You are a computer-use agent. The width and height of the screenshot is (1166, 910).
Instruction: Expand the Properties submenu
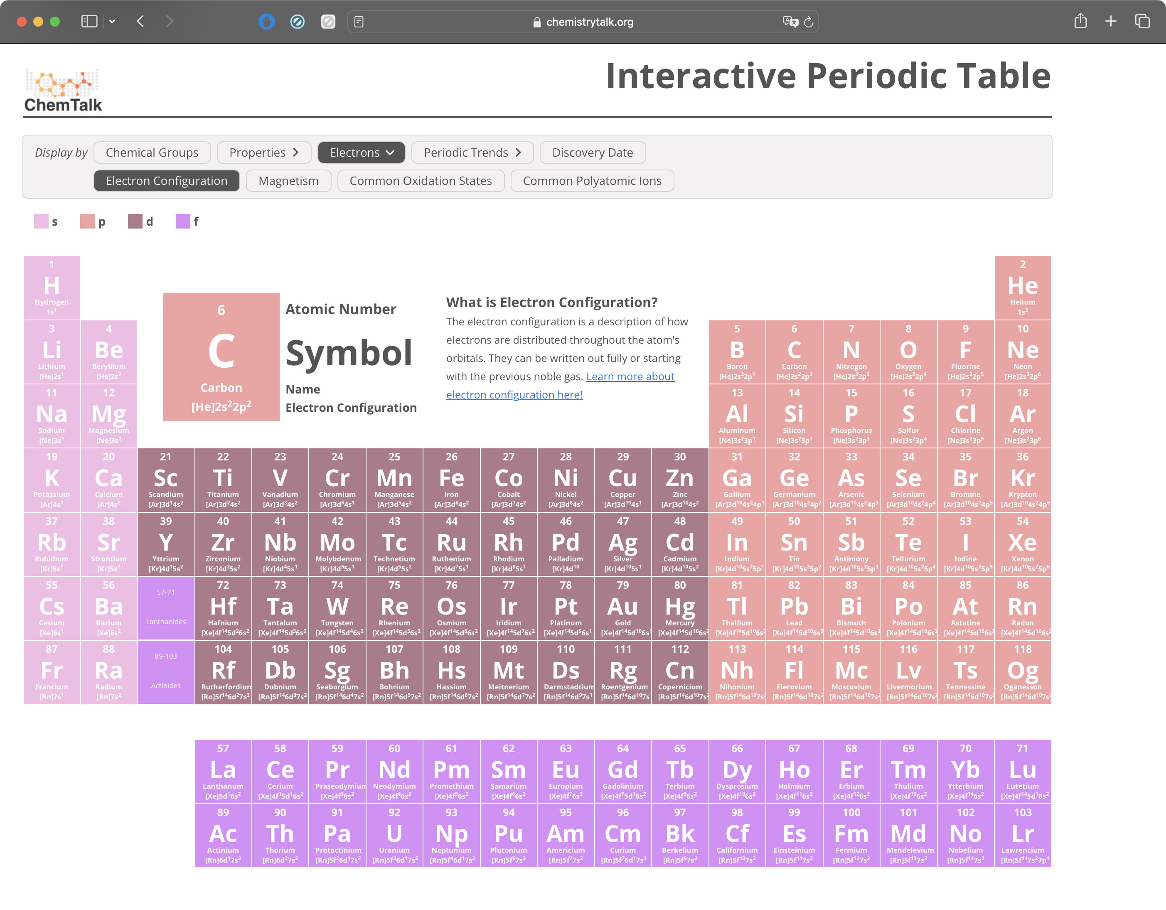(x=264, y=152)
